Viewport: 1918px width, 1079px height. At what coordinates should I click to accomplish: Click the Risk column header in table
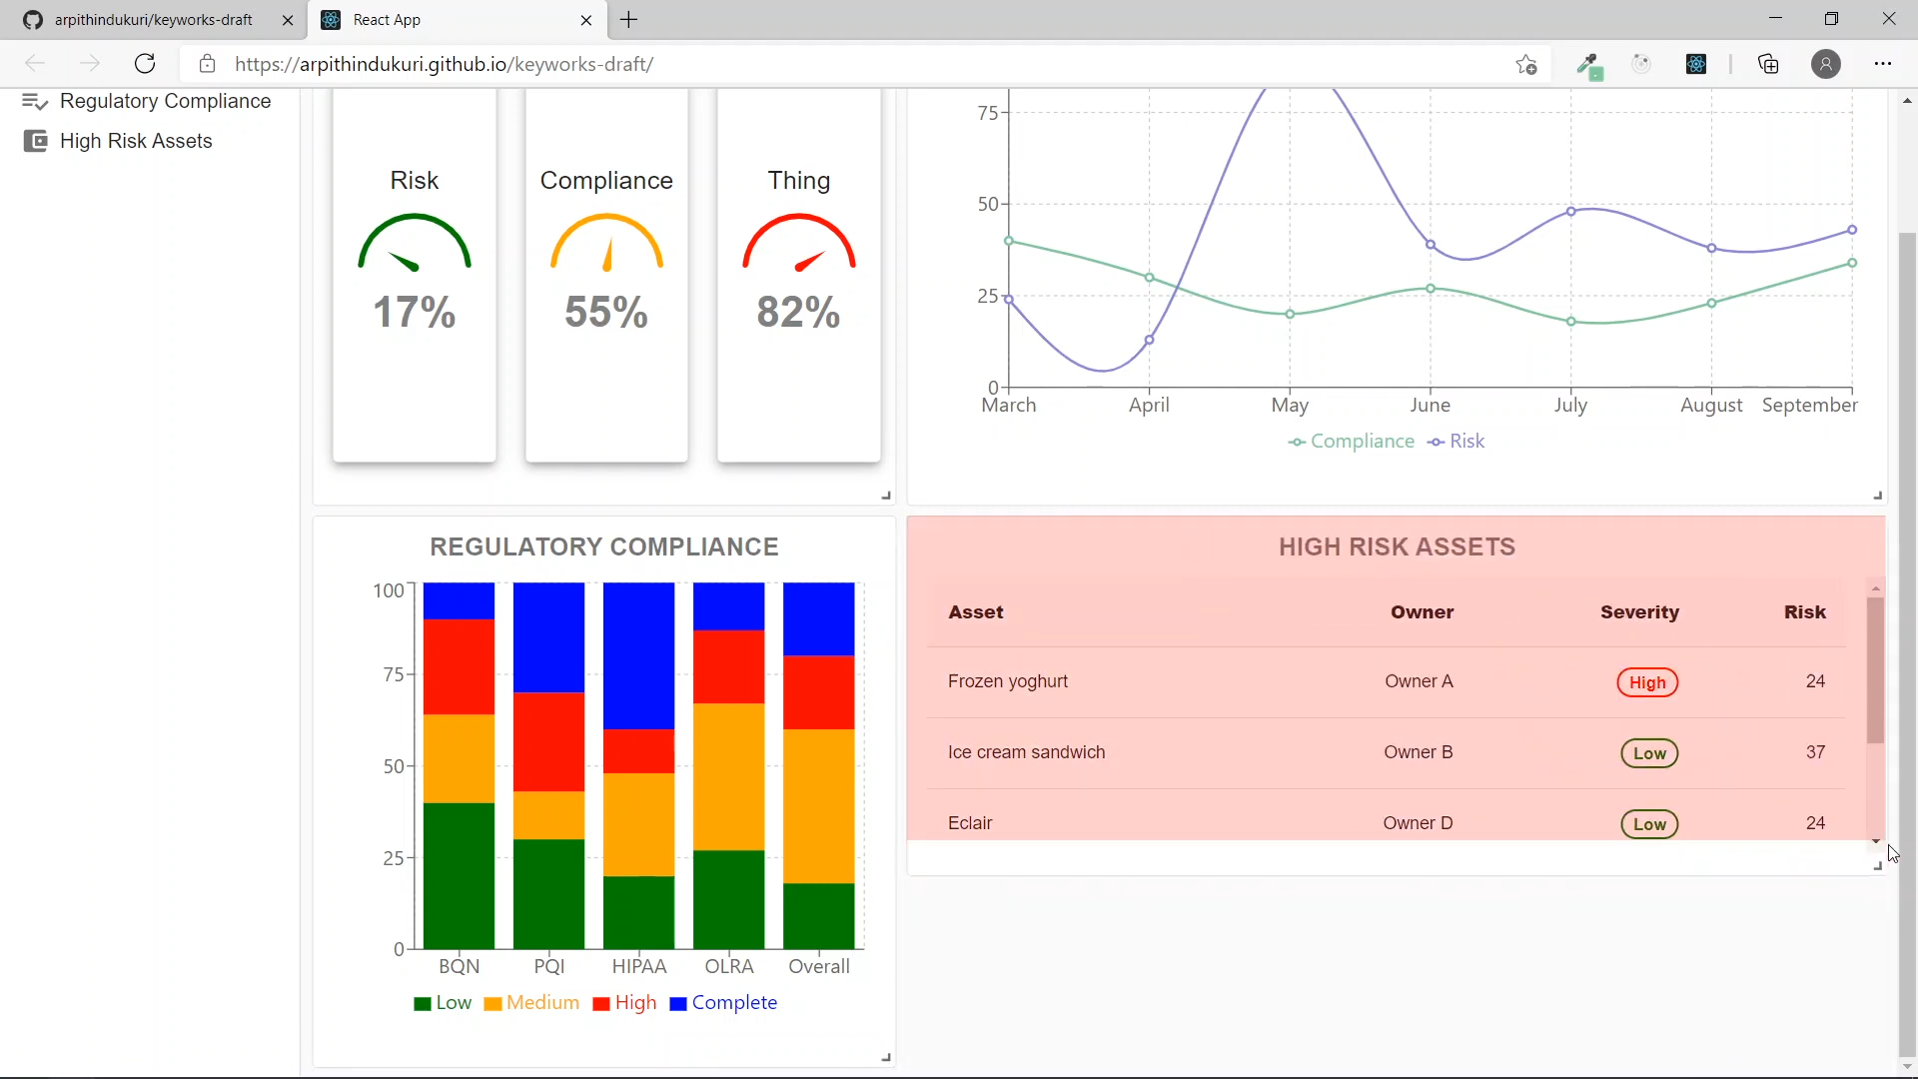1805,612
